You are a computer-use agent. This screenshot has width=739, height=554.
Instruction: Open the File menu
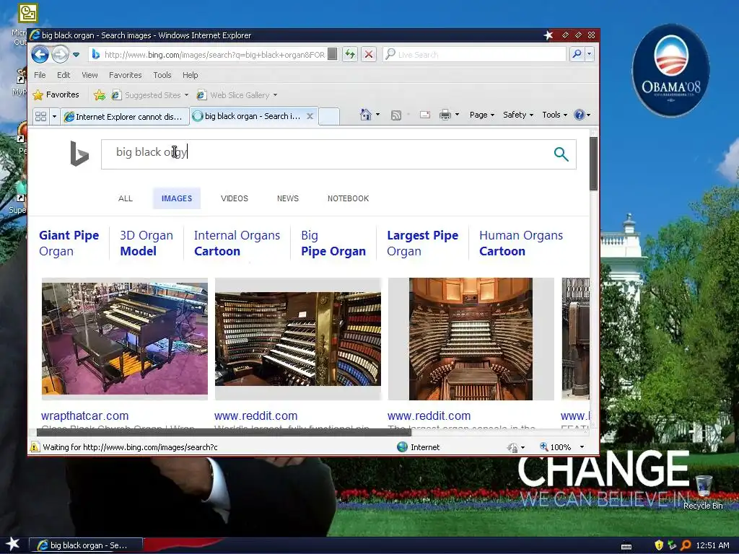[40, 75]
